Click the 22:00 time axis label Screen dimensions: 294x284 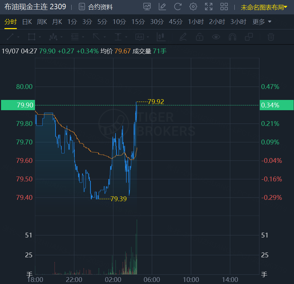(74, 280)
